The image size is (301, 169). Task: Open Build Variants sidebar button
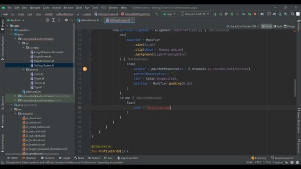coord(2,143)
